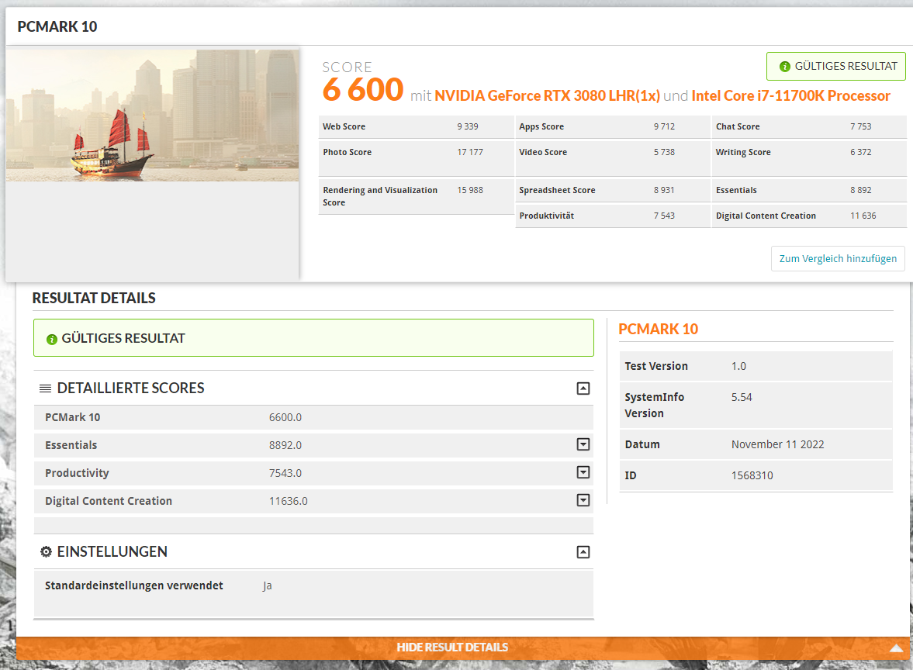The image size is (913, 670).
Task: Click the Productivity row label
Action: 77,473
